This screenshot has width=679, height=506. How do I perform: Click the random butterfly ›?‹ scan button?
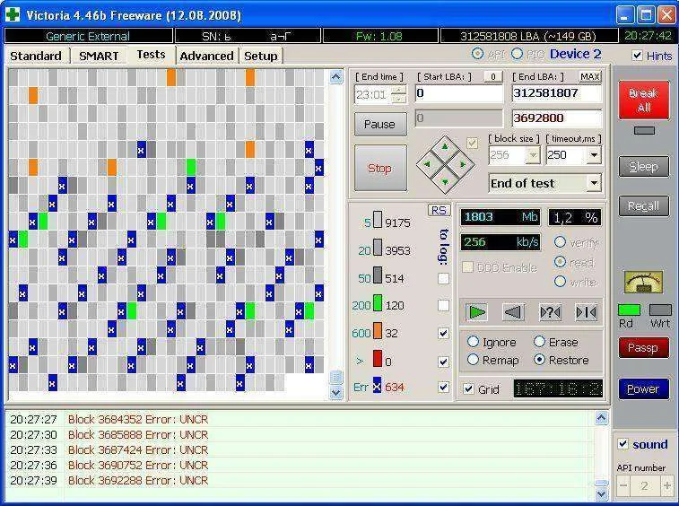click(x=550, y=312)
